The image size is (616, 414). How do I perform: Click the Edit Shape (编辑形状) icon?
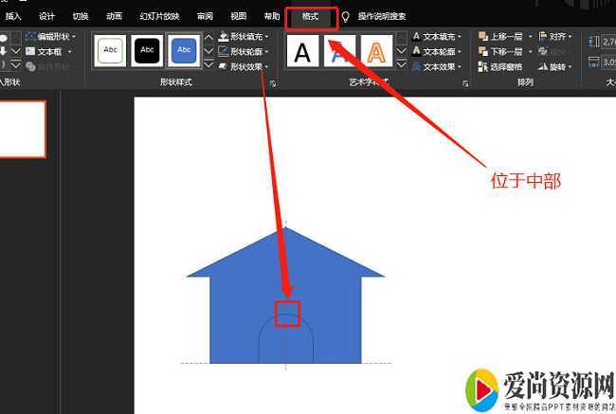pos(31,36)
